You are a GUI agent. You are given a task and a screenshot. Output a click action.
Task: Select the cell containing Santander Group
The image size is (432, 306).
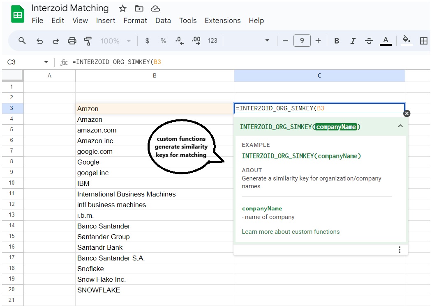tap(155, 237)
